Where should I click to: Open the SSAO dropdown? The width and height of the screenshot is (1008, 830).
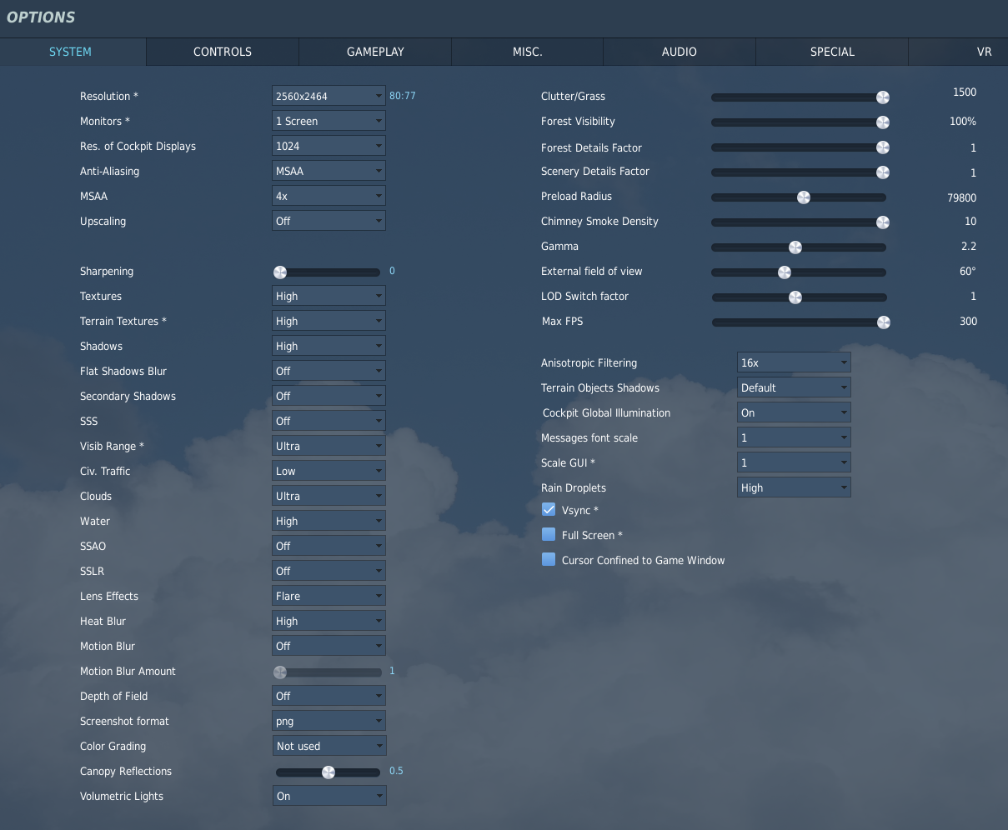tap(328, 546)
